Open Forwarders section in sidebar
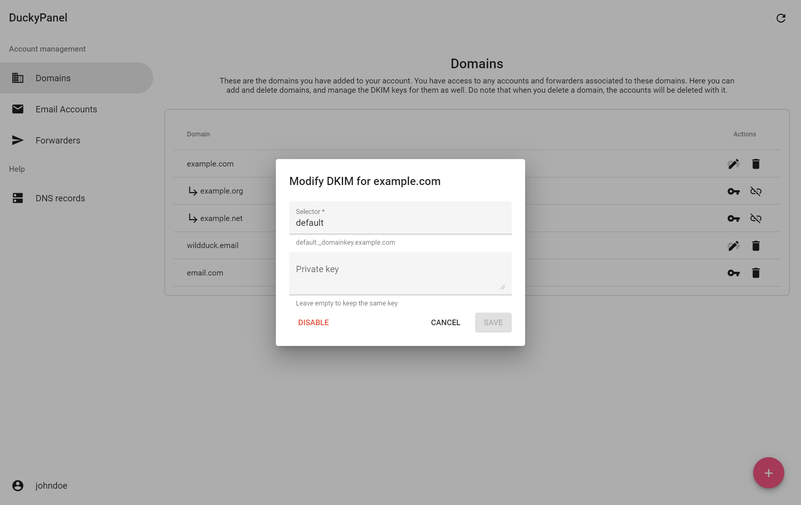 pyautogui.click(x=57, y=140)
